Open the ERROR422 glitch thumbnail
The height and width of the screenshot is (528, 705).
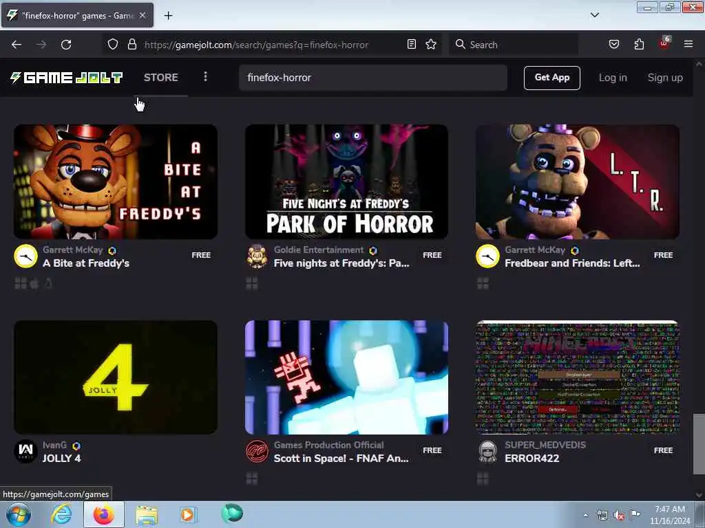click(578, 377)
